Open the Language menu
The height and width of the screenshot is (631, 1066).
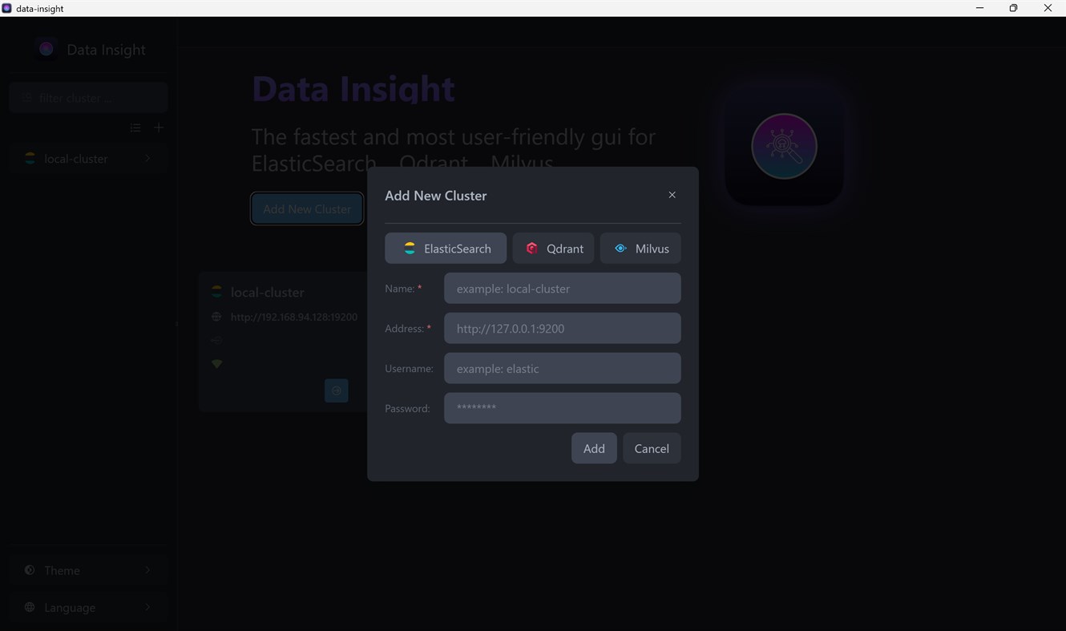point(88,608)
